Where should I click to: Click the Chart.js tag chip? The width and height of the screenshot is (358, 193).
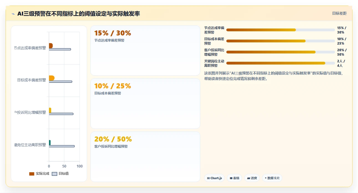(x=214, y=178)
